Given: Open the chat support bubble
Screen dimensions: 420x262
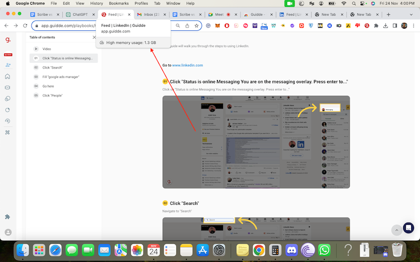Looking at the screenshot, I should click(408, 228).
